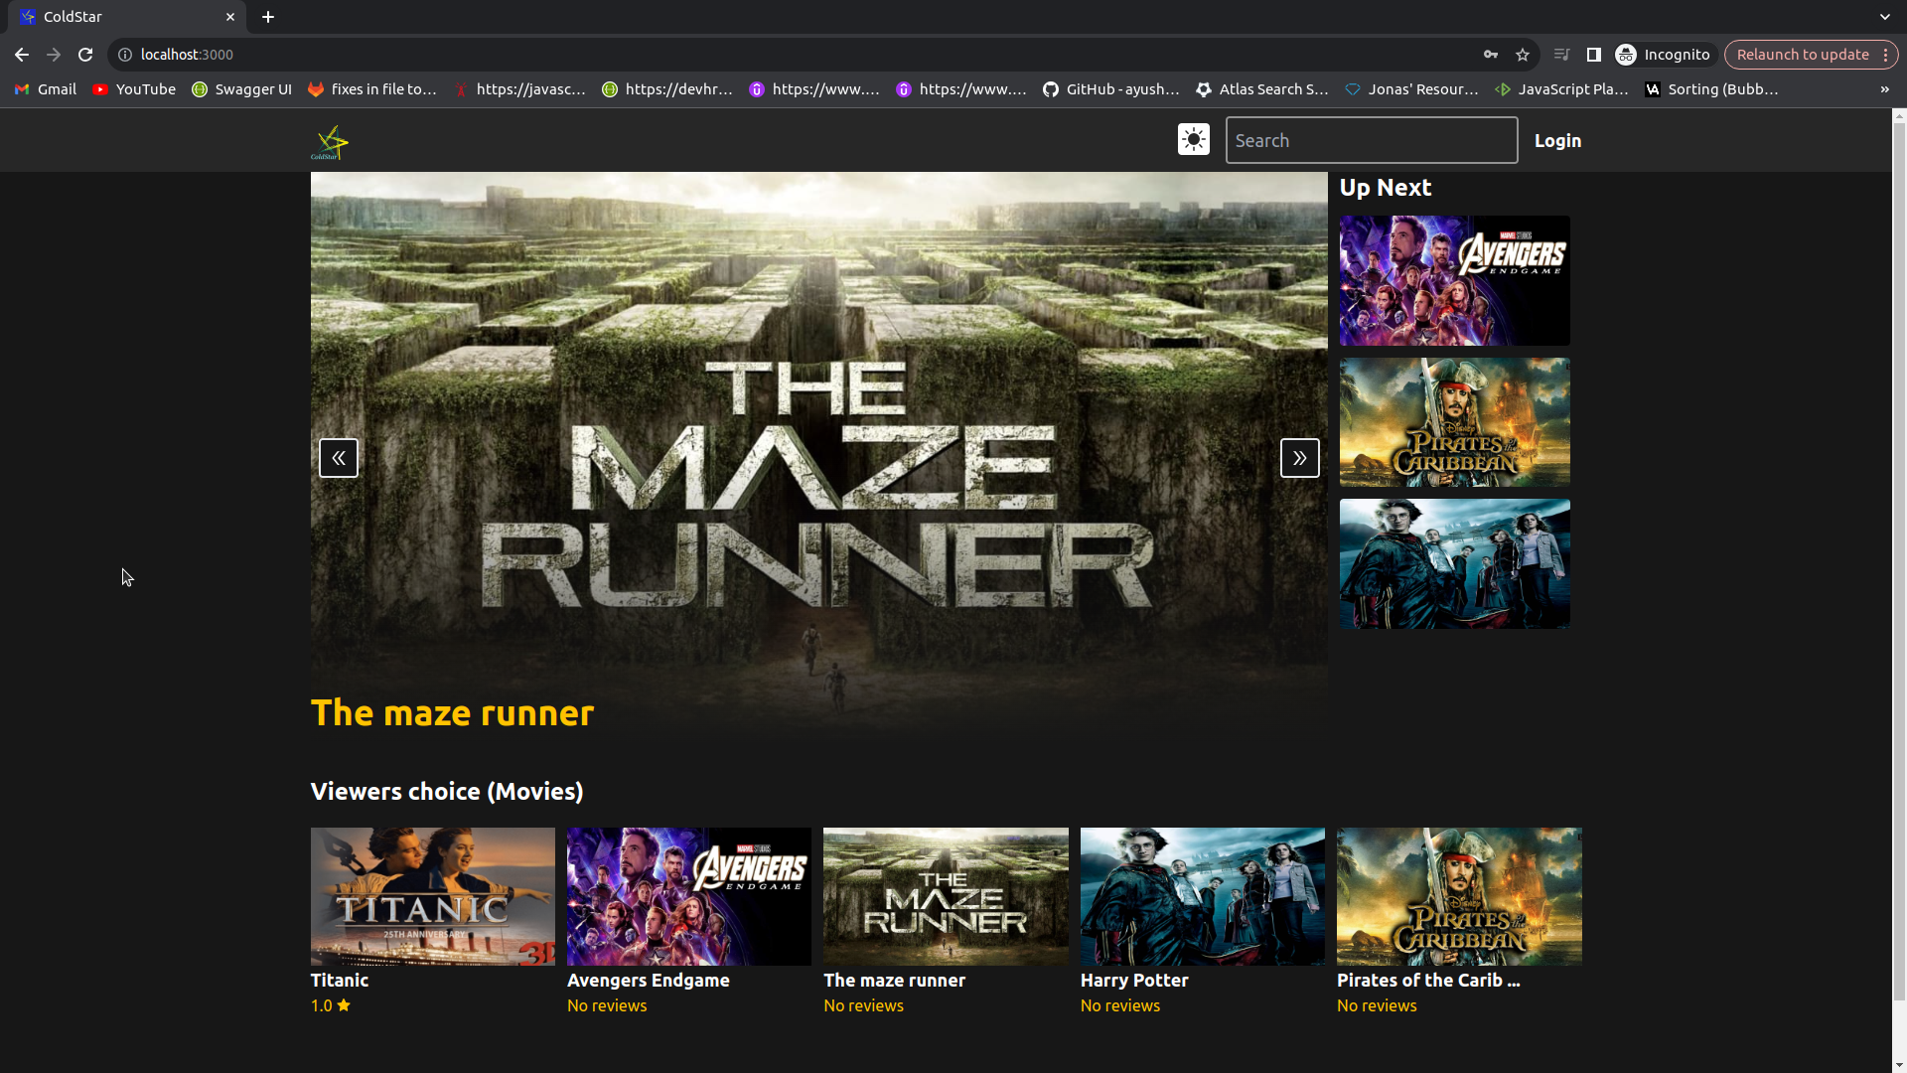Click the 'Avengers Endgame' title text

coord(649,980)
